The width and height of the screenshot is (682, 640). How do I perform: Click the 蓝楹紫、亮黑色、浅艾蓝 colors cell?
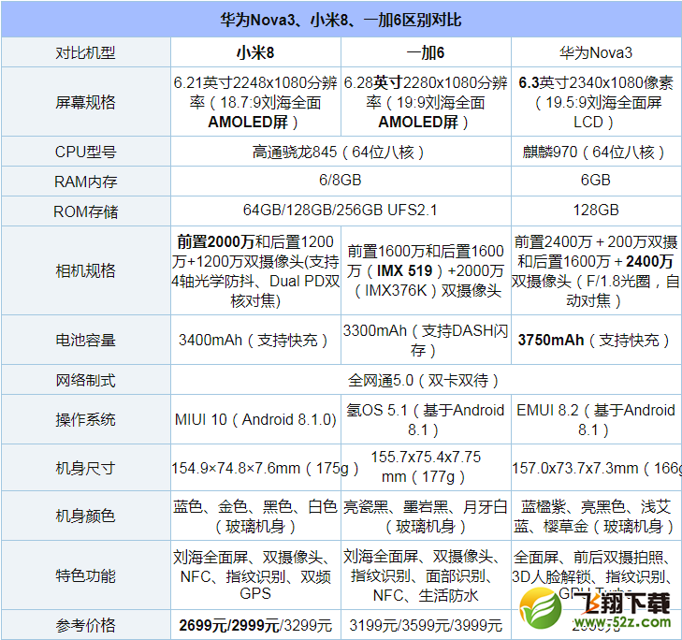click(x=596, y=516)
